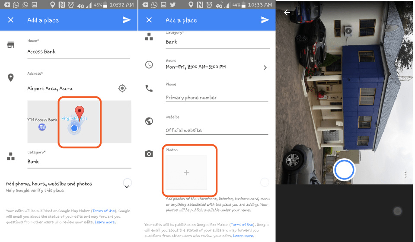Edit the Name field Access Bank
Screen dimensions: 415x242
[79, 51]
